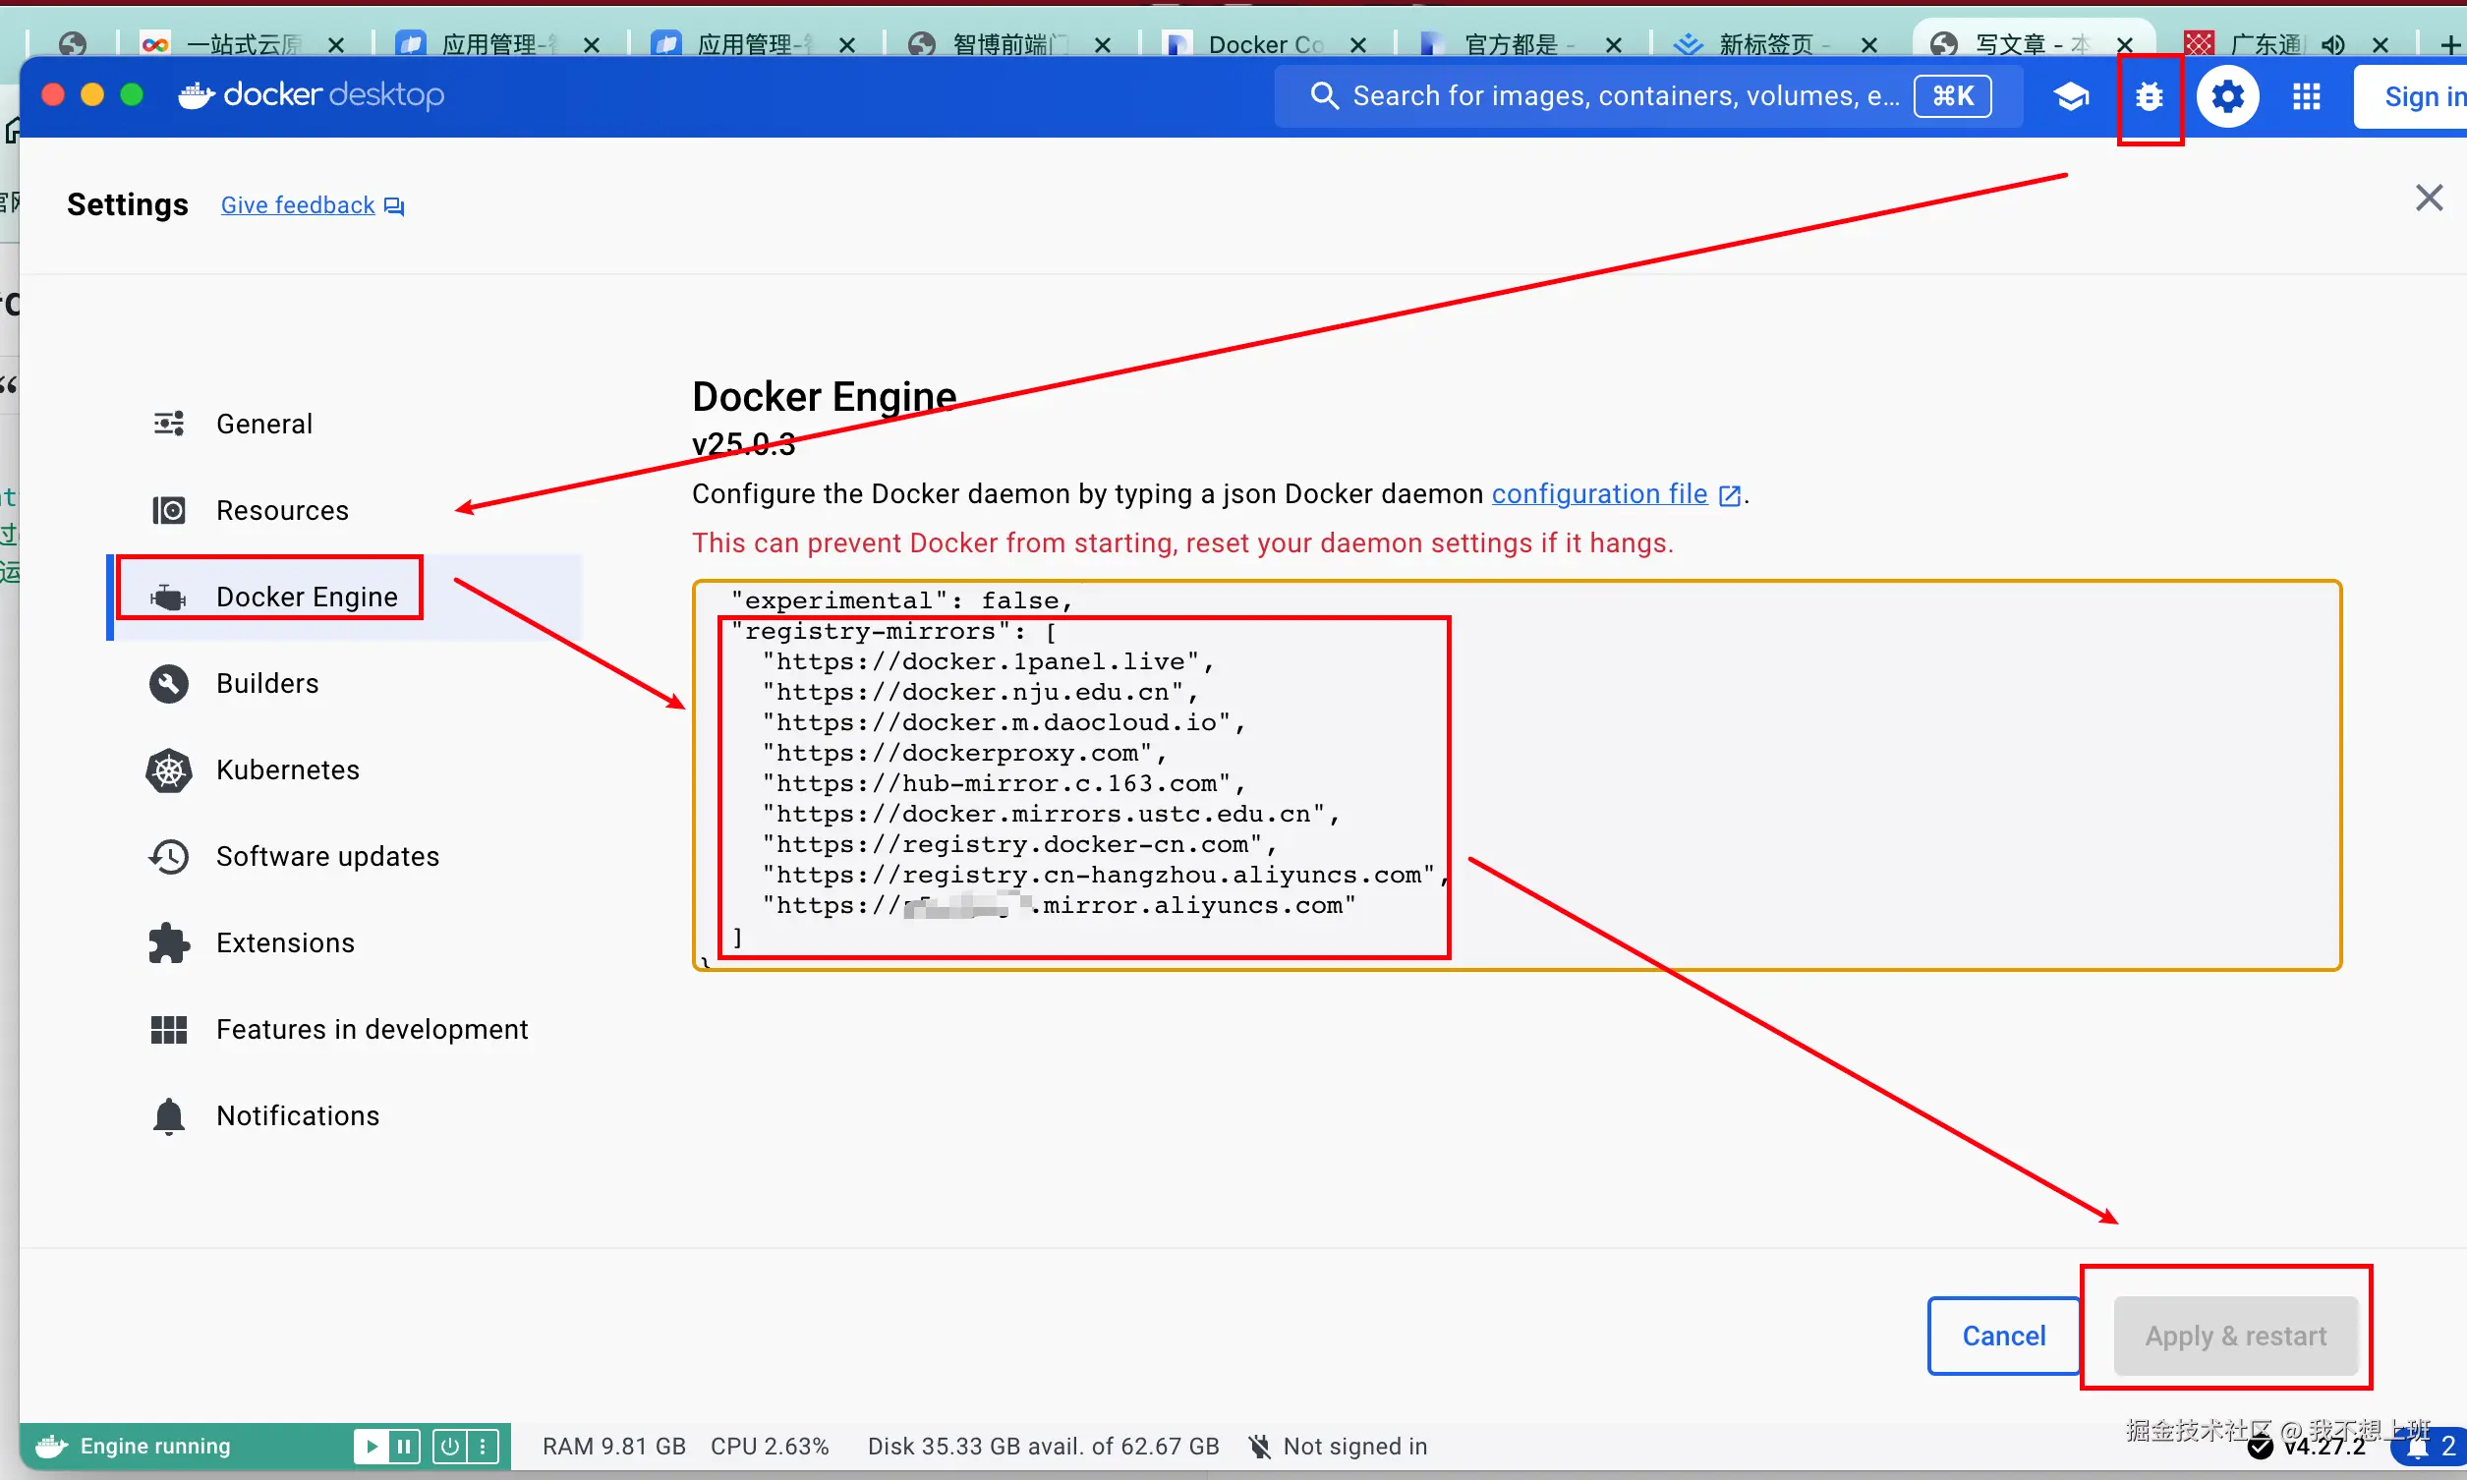The width and height of the screenshot is (2467, 1480).
Task: Pause the Docker engine
Action: point(404,1448)
